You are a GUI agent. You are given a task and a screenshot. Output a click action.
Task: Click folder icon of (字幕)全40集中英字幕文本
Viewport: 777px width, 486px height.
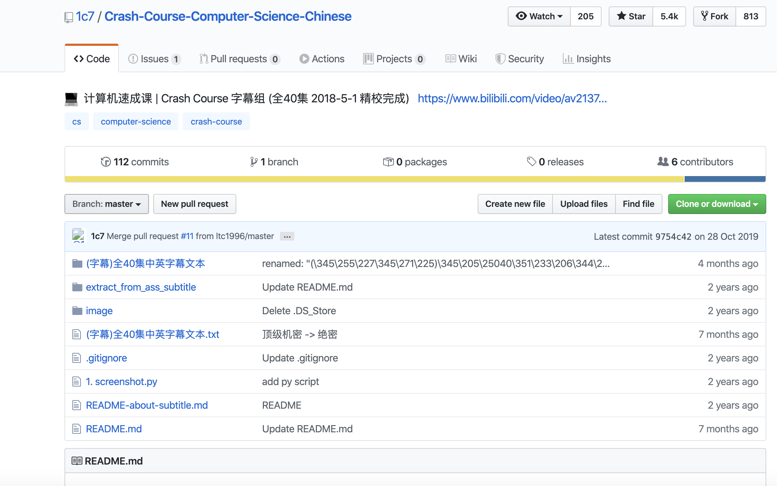pos(77,263)
